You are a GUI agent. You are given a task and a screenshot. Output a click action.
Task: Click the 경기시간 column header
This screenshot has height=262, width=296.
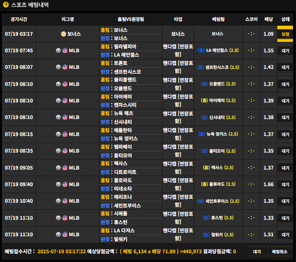point(19,19)
